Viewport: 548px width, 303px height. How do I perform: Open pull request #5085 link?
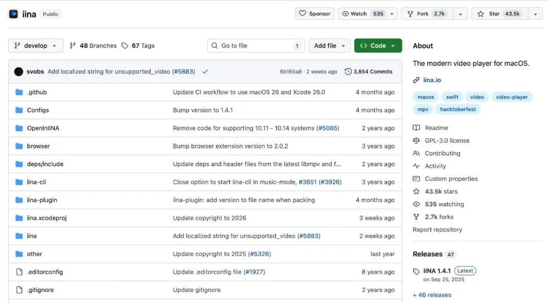point(328,128)
